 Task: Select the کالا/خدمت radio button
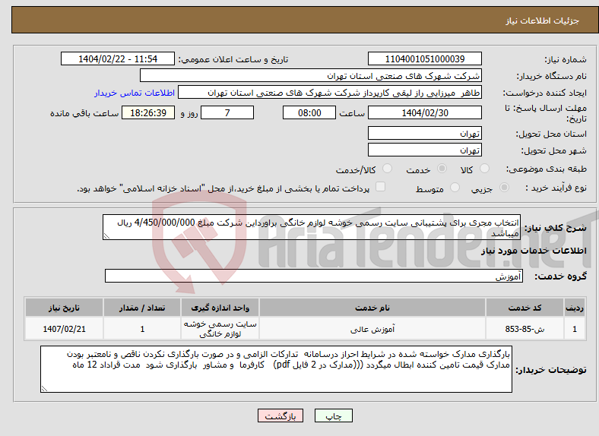[388, 169]
